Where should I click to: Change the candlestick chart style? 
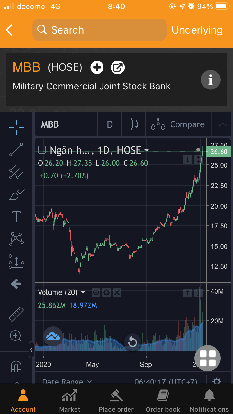[x=134, y=124]
